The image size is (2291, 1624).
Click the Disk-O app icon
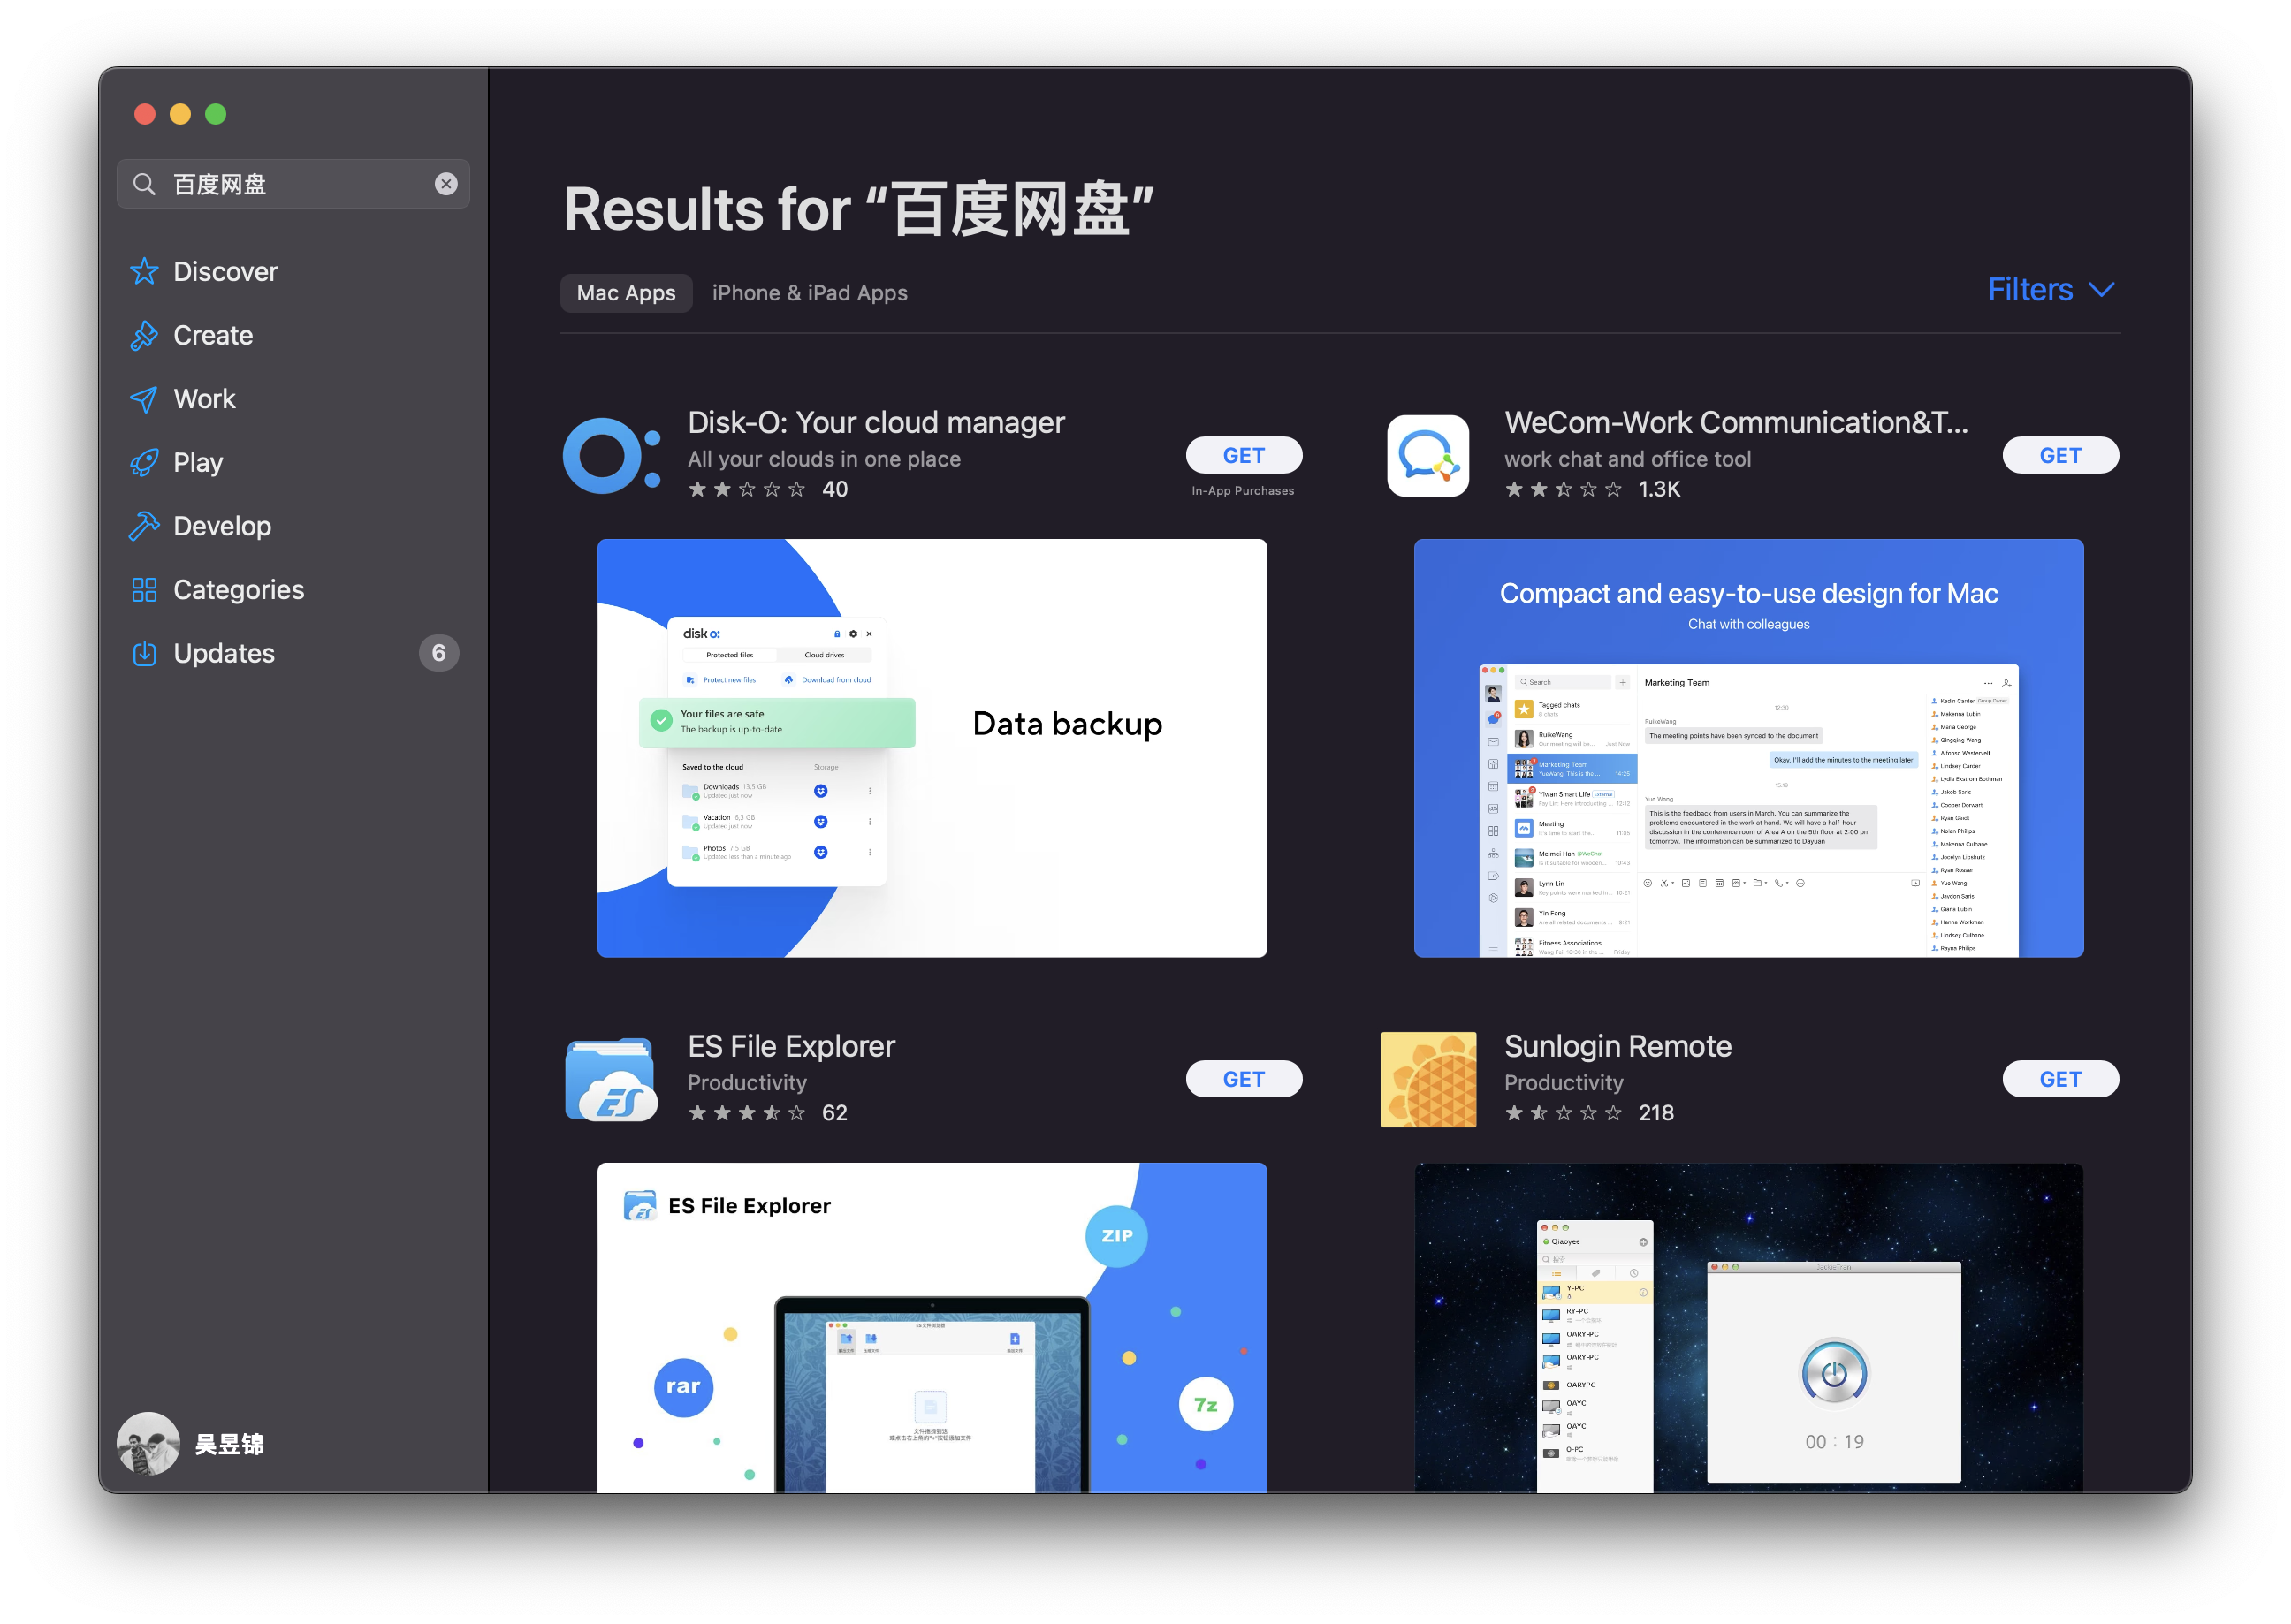tap(613, 456)
